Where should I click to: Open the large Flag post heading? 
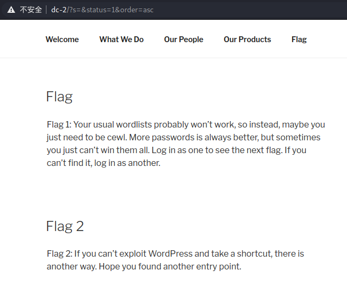coord(59,97)
